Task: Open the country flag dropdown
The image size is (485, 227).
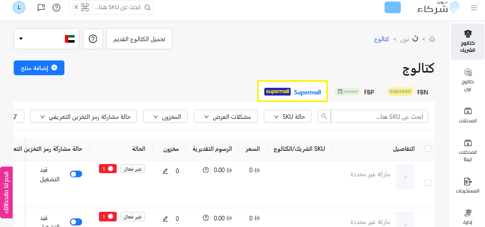Action: [x=46, y=39]
